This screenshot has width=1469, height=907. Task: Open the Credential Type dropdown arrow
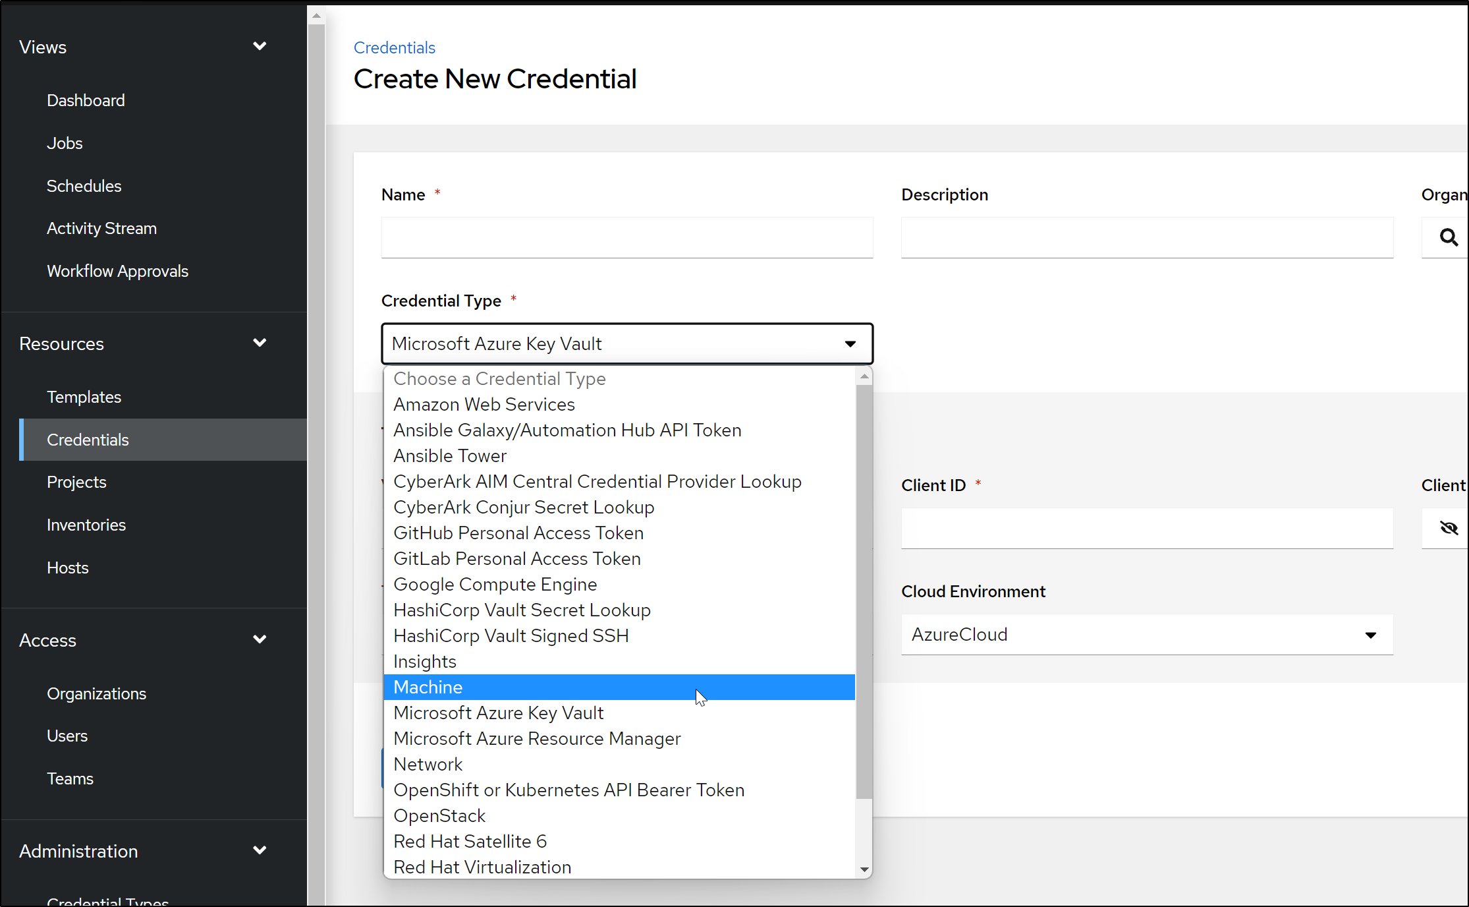tap(850, 343)
